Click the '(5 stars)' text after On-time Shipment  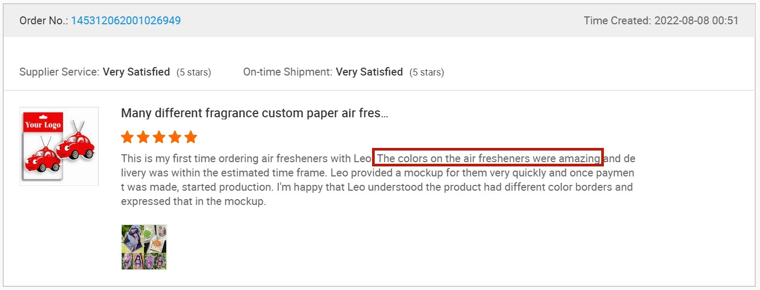pyautogui.click(x=427, y=72)
